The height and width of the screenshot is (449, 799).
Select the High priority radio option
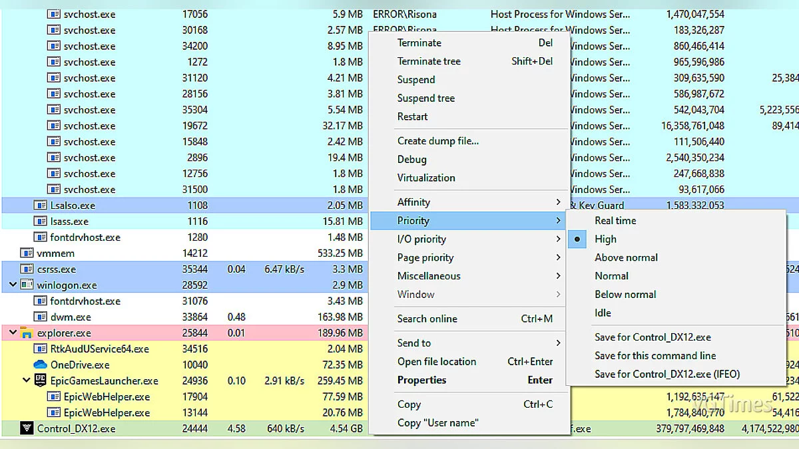click(605, 239)
